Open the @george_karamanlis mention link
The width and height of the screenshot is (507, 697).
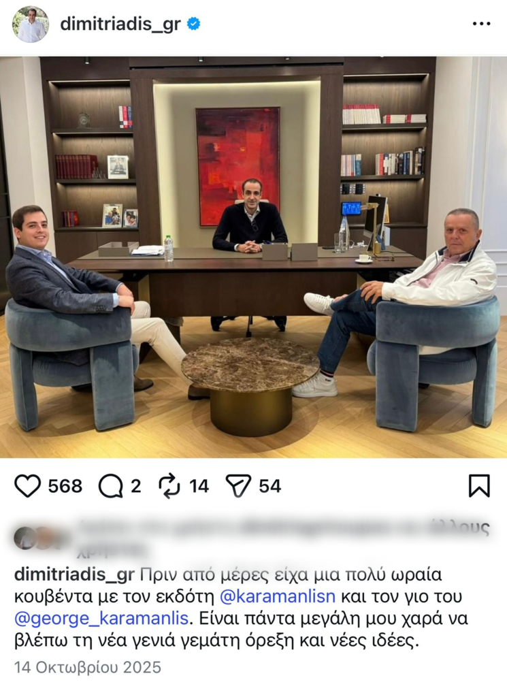coord(103,619)
